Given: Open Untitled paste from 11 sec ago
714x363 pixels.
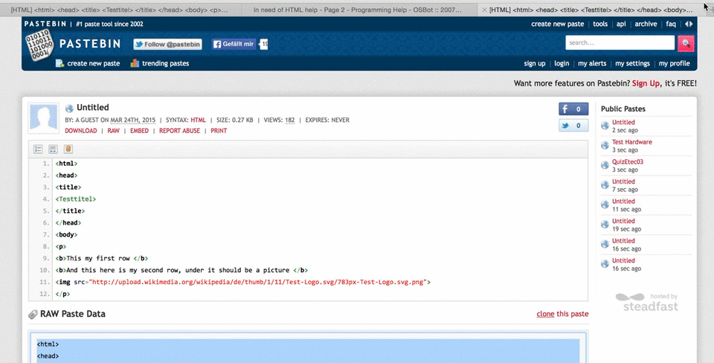Looking at the screenshot, I should click(623, 202).
